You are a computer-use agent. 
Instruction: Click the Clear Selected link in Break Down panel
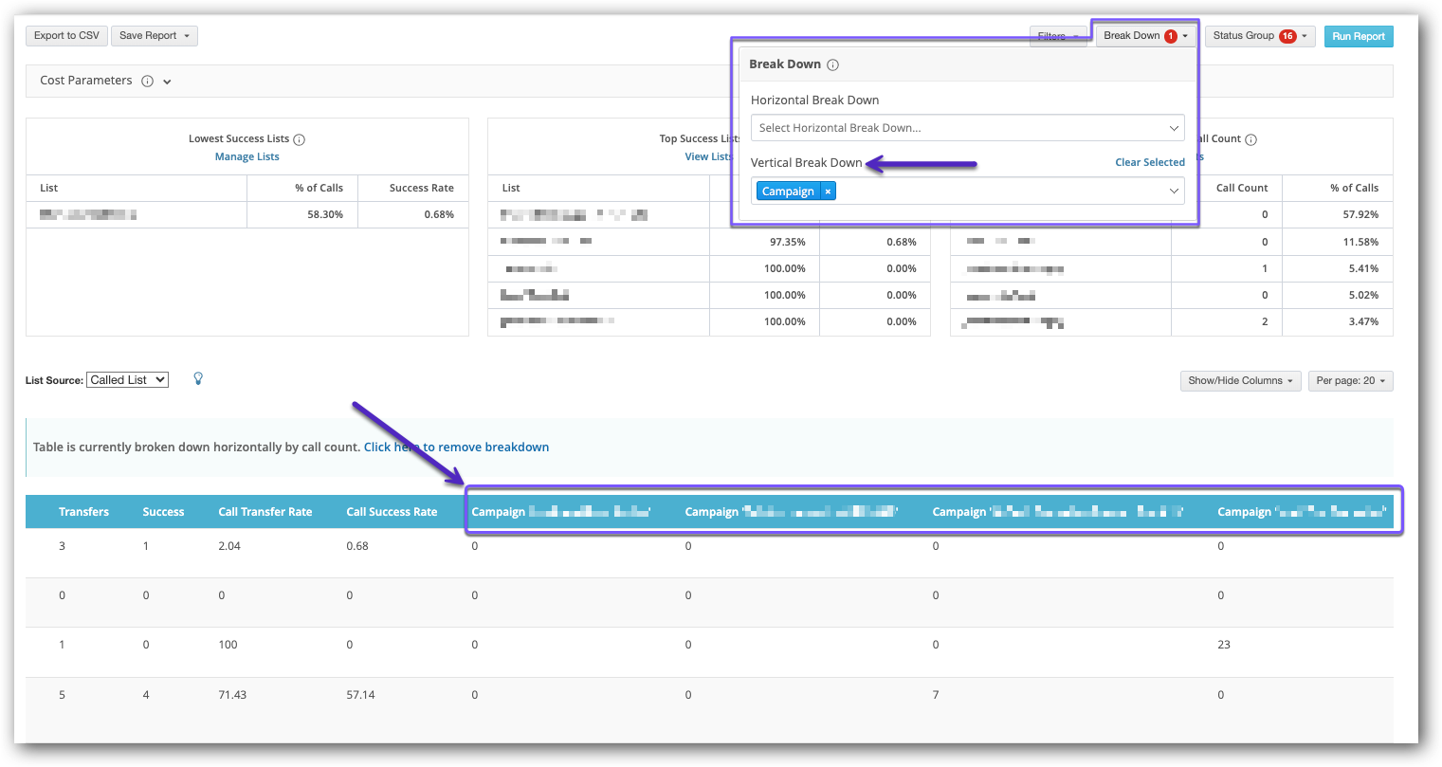[x=1149, y=161]
